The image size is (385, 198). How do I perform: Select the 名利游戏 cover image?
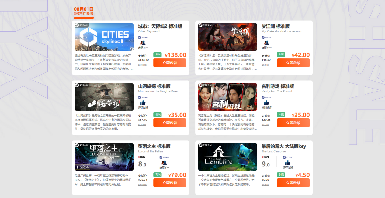coord(227,97)
